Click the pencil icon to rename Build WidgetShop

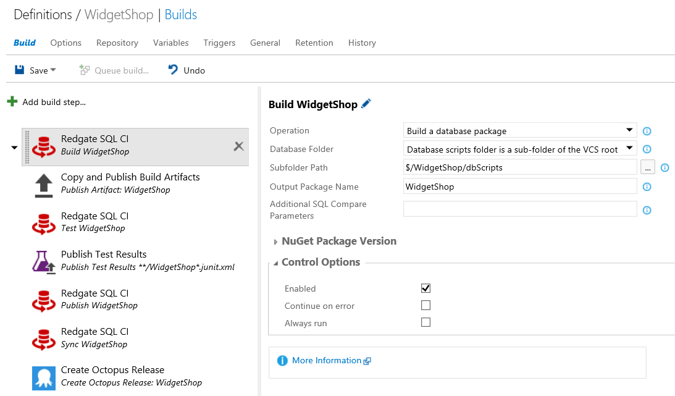pos(366,104)
